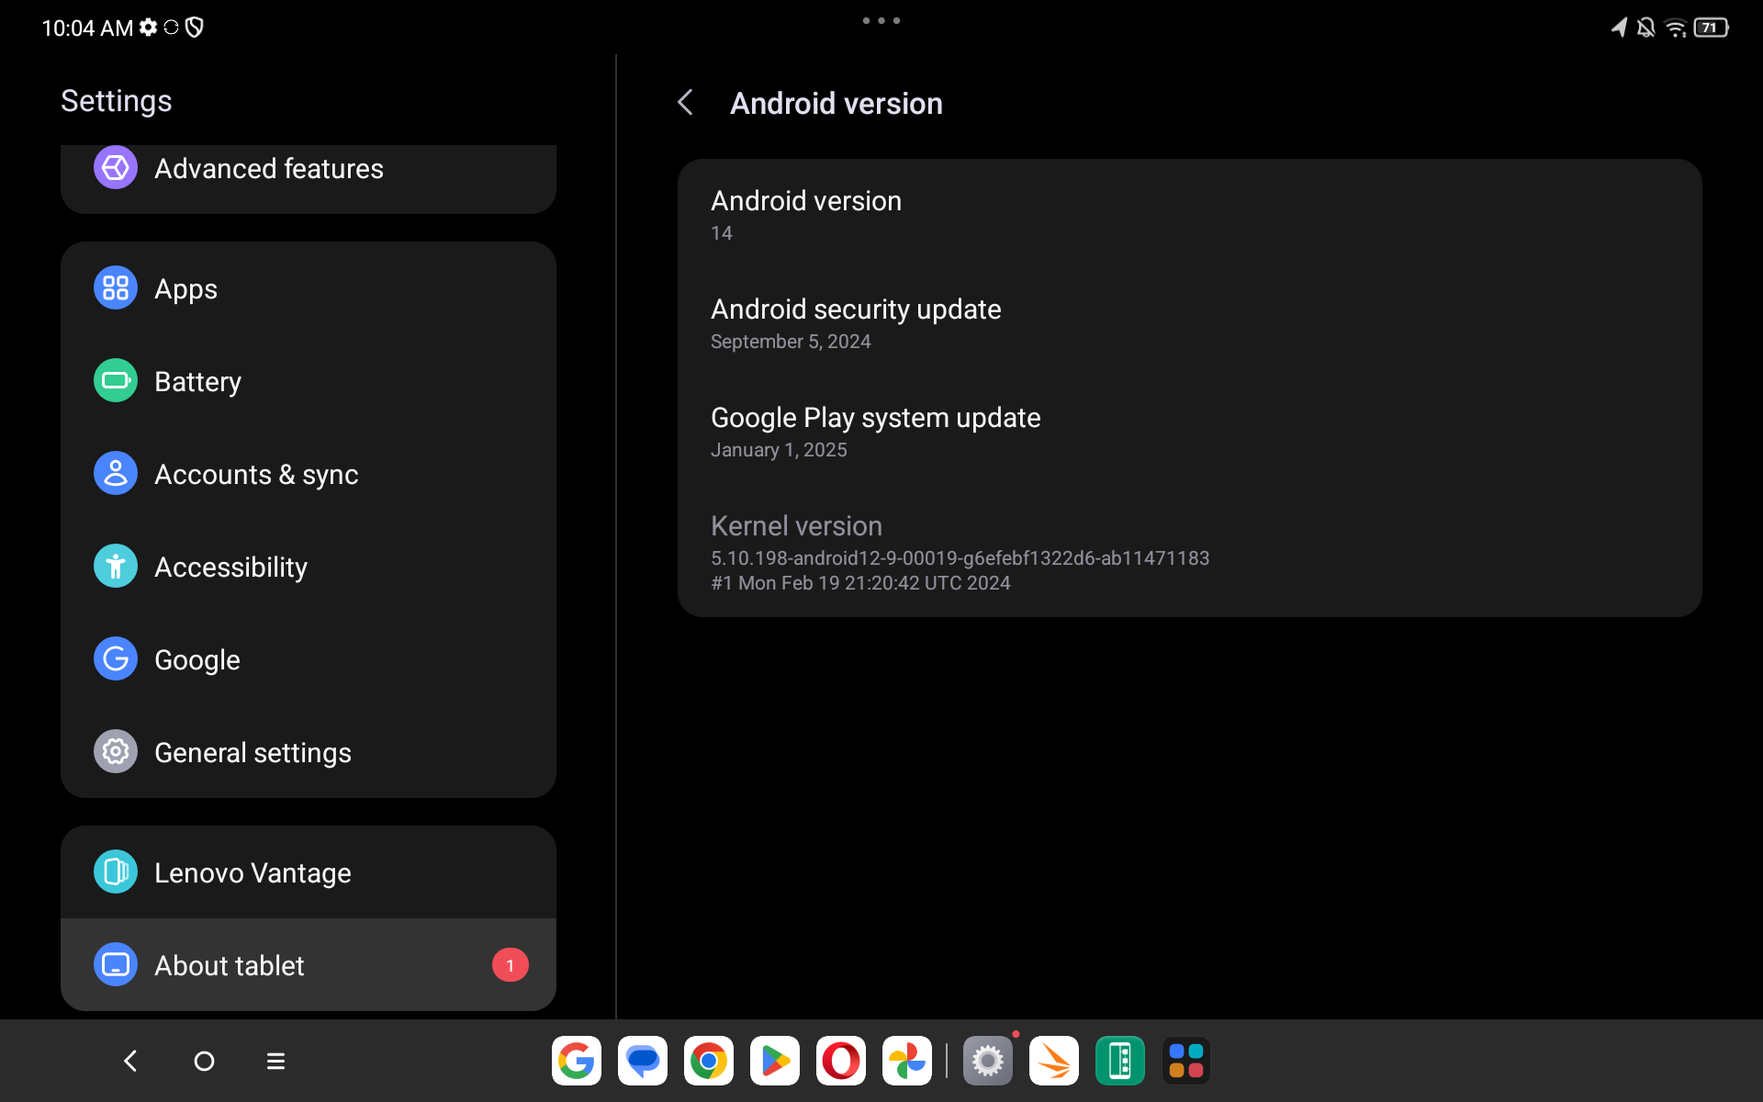The height and width of the screenshot is (1102, 1763).
Task: Tap the Advanced features purple icon
Action: [116, 168]
